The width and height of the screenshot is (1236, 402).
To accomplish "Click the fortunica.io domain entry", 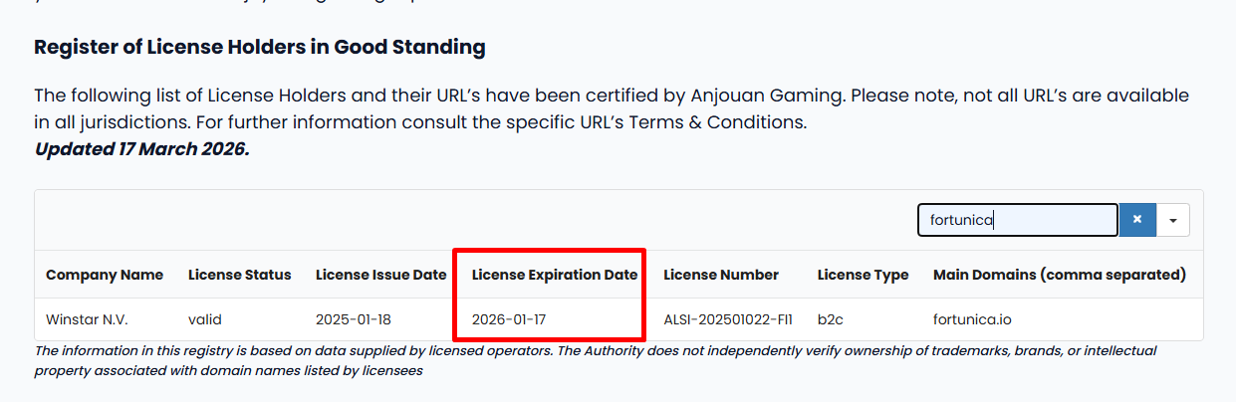I will click(x=972, y=320).
